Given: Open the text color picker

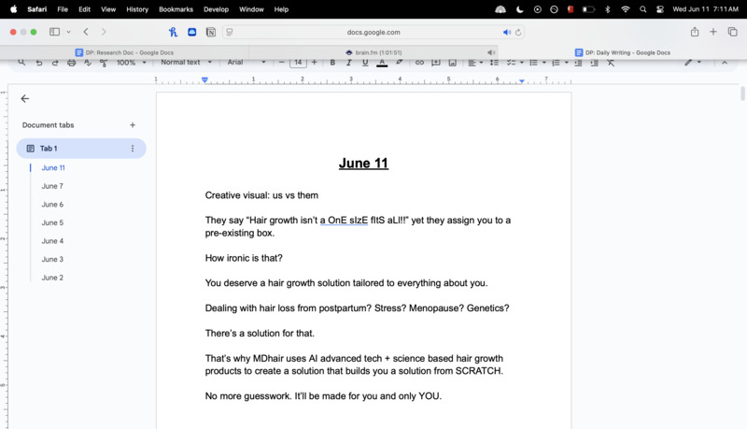Looking at the screenshot, I should 382,63.
